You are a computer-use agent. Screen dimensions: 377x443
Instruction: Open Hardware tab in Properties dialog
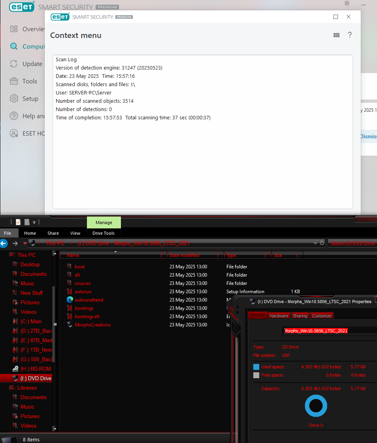(x=279, y=316)
